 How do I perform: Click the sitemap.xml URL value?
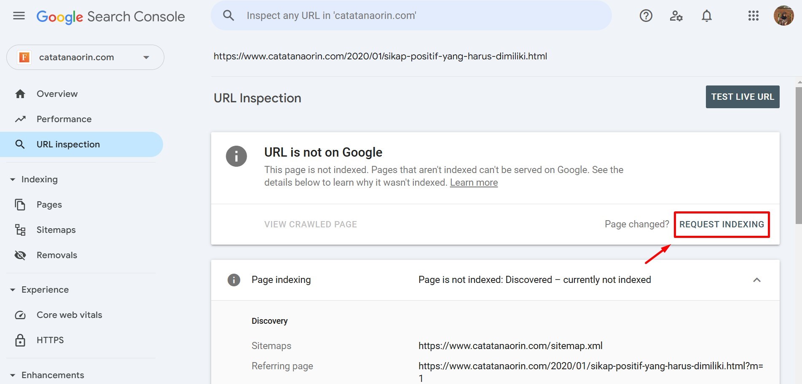(x=510, y=346)
